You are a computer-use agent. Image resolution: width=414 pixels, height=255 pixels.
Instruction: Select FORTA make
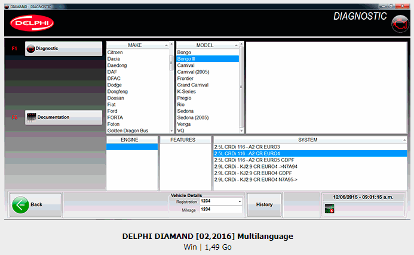137,118
